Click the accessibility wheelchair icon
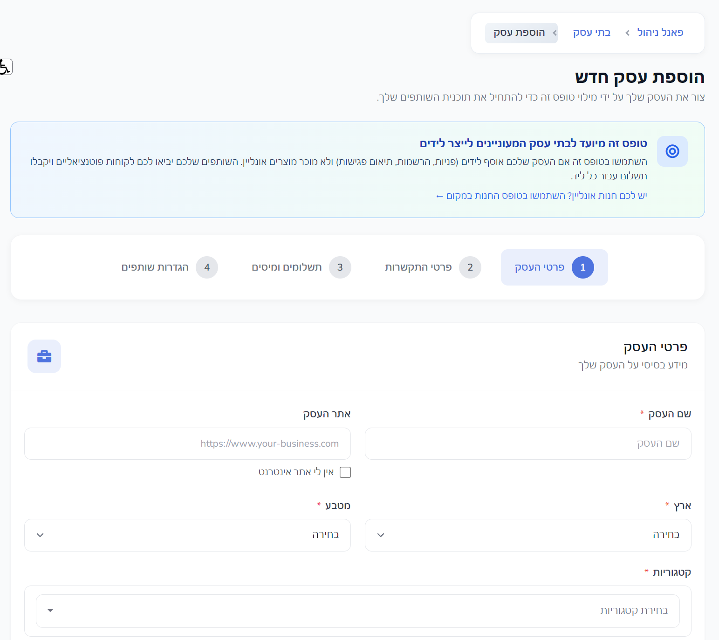The width and height of the screenshot is (719, 640). [x=6, y=67]
